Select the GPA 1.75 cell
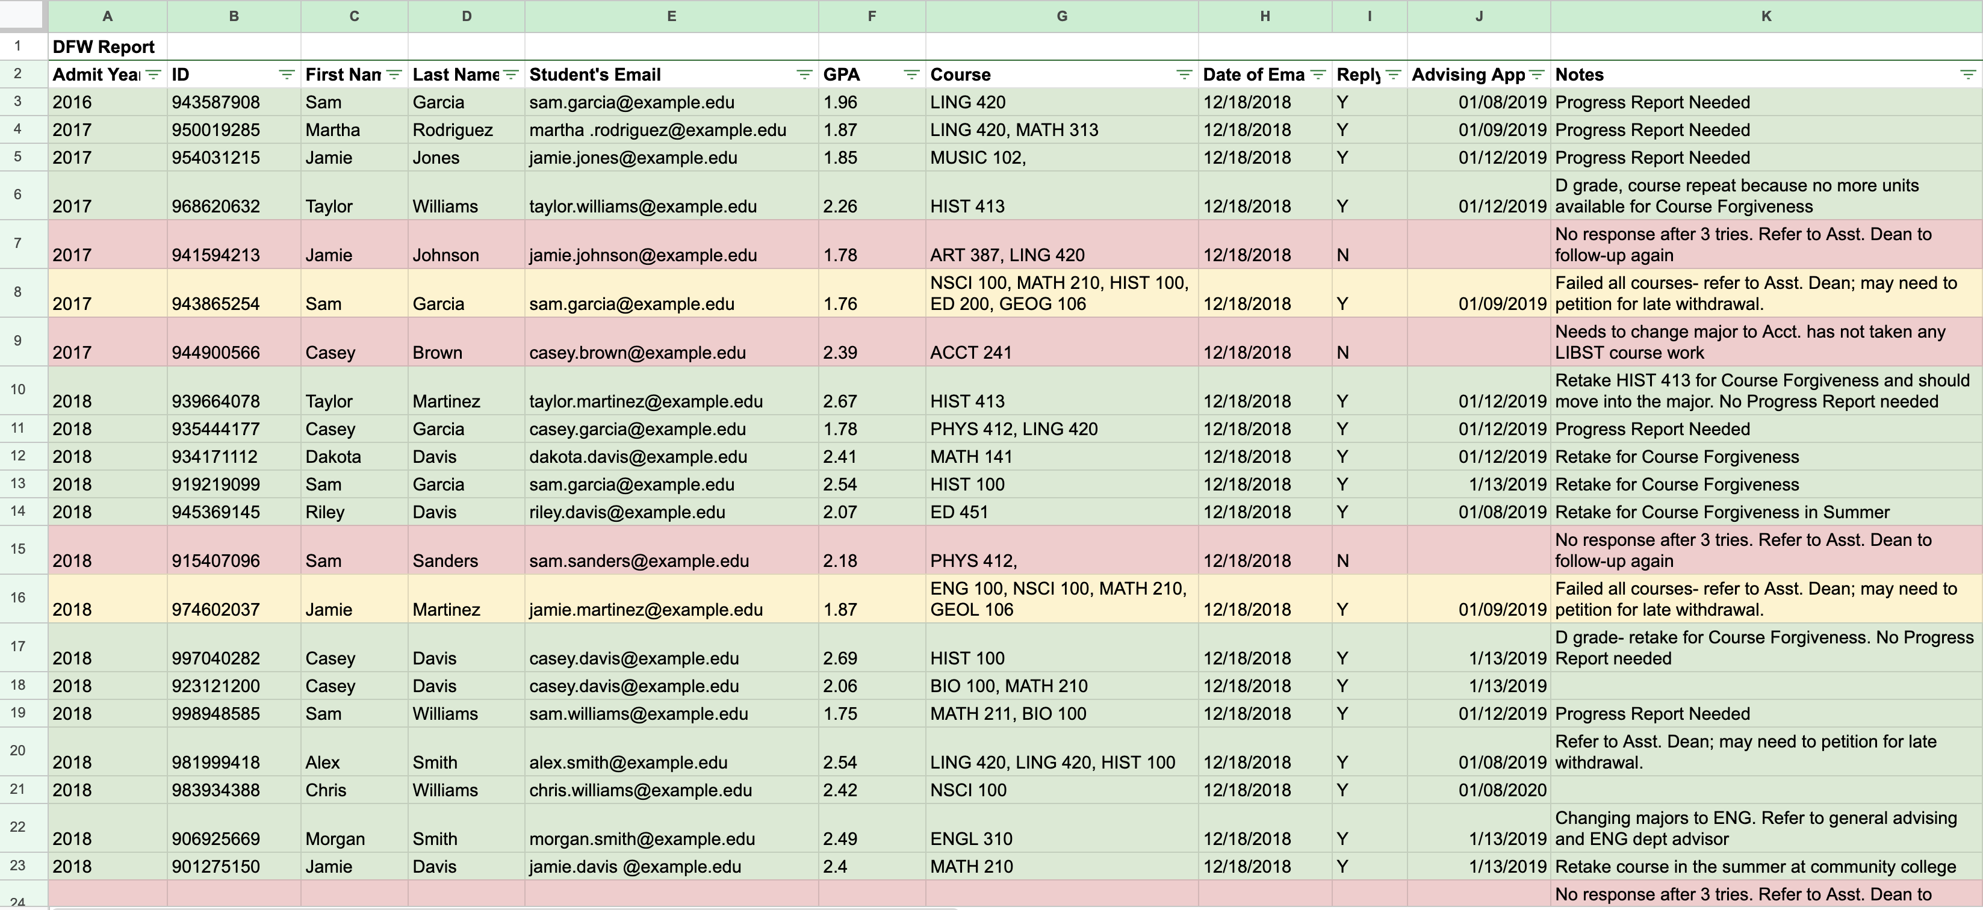The height and width of the screenshot is (910, 1983). 872,714
